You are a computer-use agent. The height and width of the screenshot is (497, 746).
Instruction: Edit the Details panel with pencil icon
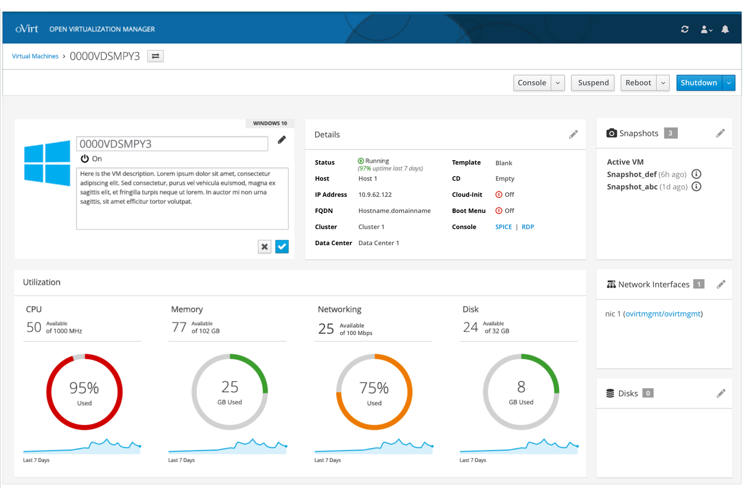pyautogui.click(x=573, y=134)
